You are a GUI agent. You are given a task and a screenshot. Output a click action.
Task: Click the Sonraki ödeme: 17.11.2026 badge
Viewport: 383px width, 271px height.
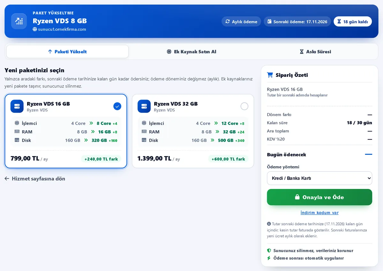[x=297, y=22]
